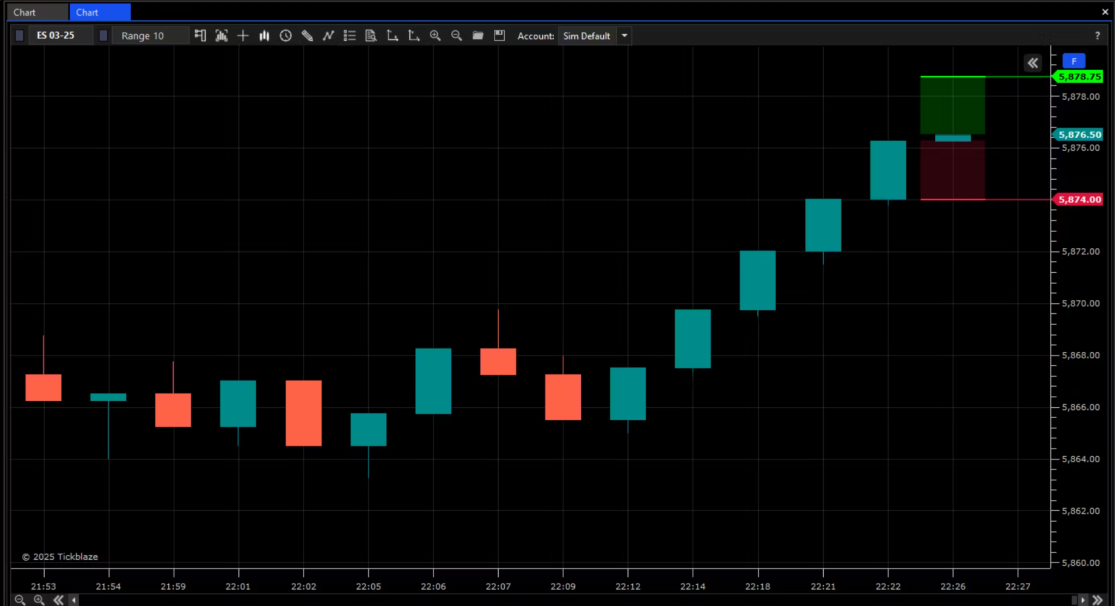The height and width of the screenshot is (606, 1115).
Task: Toggle the square left of Range 10
Action: [x=103, y=36]
